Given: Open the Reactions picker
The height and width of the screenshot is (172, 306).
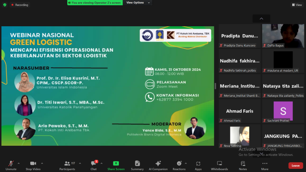Looking at the screenshot, I should pyautogui.click(x=179, y=164).
